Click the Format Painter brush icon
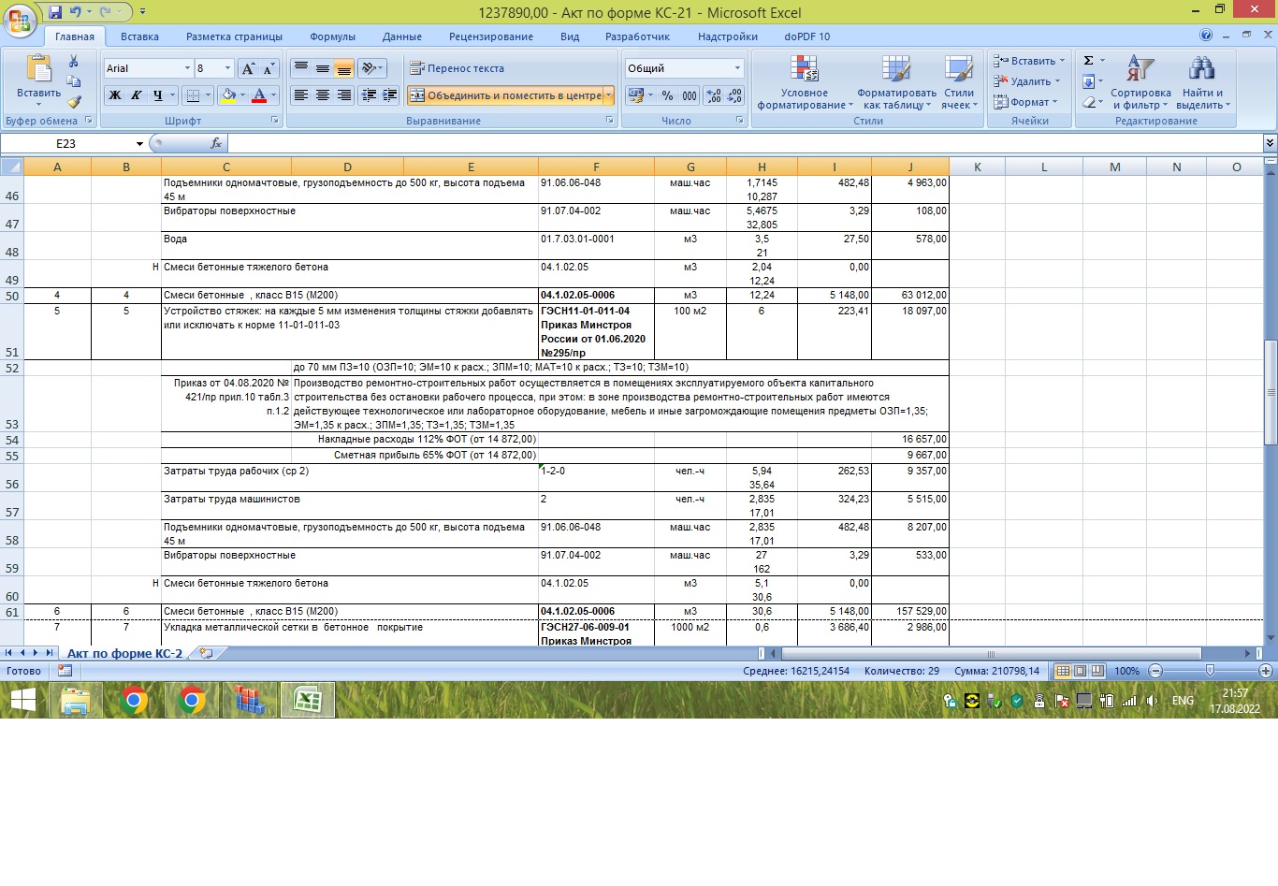Image resolution: width=1278 pixels, height=886 pixels. click(74, 101)
